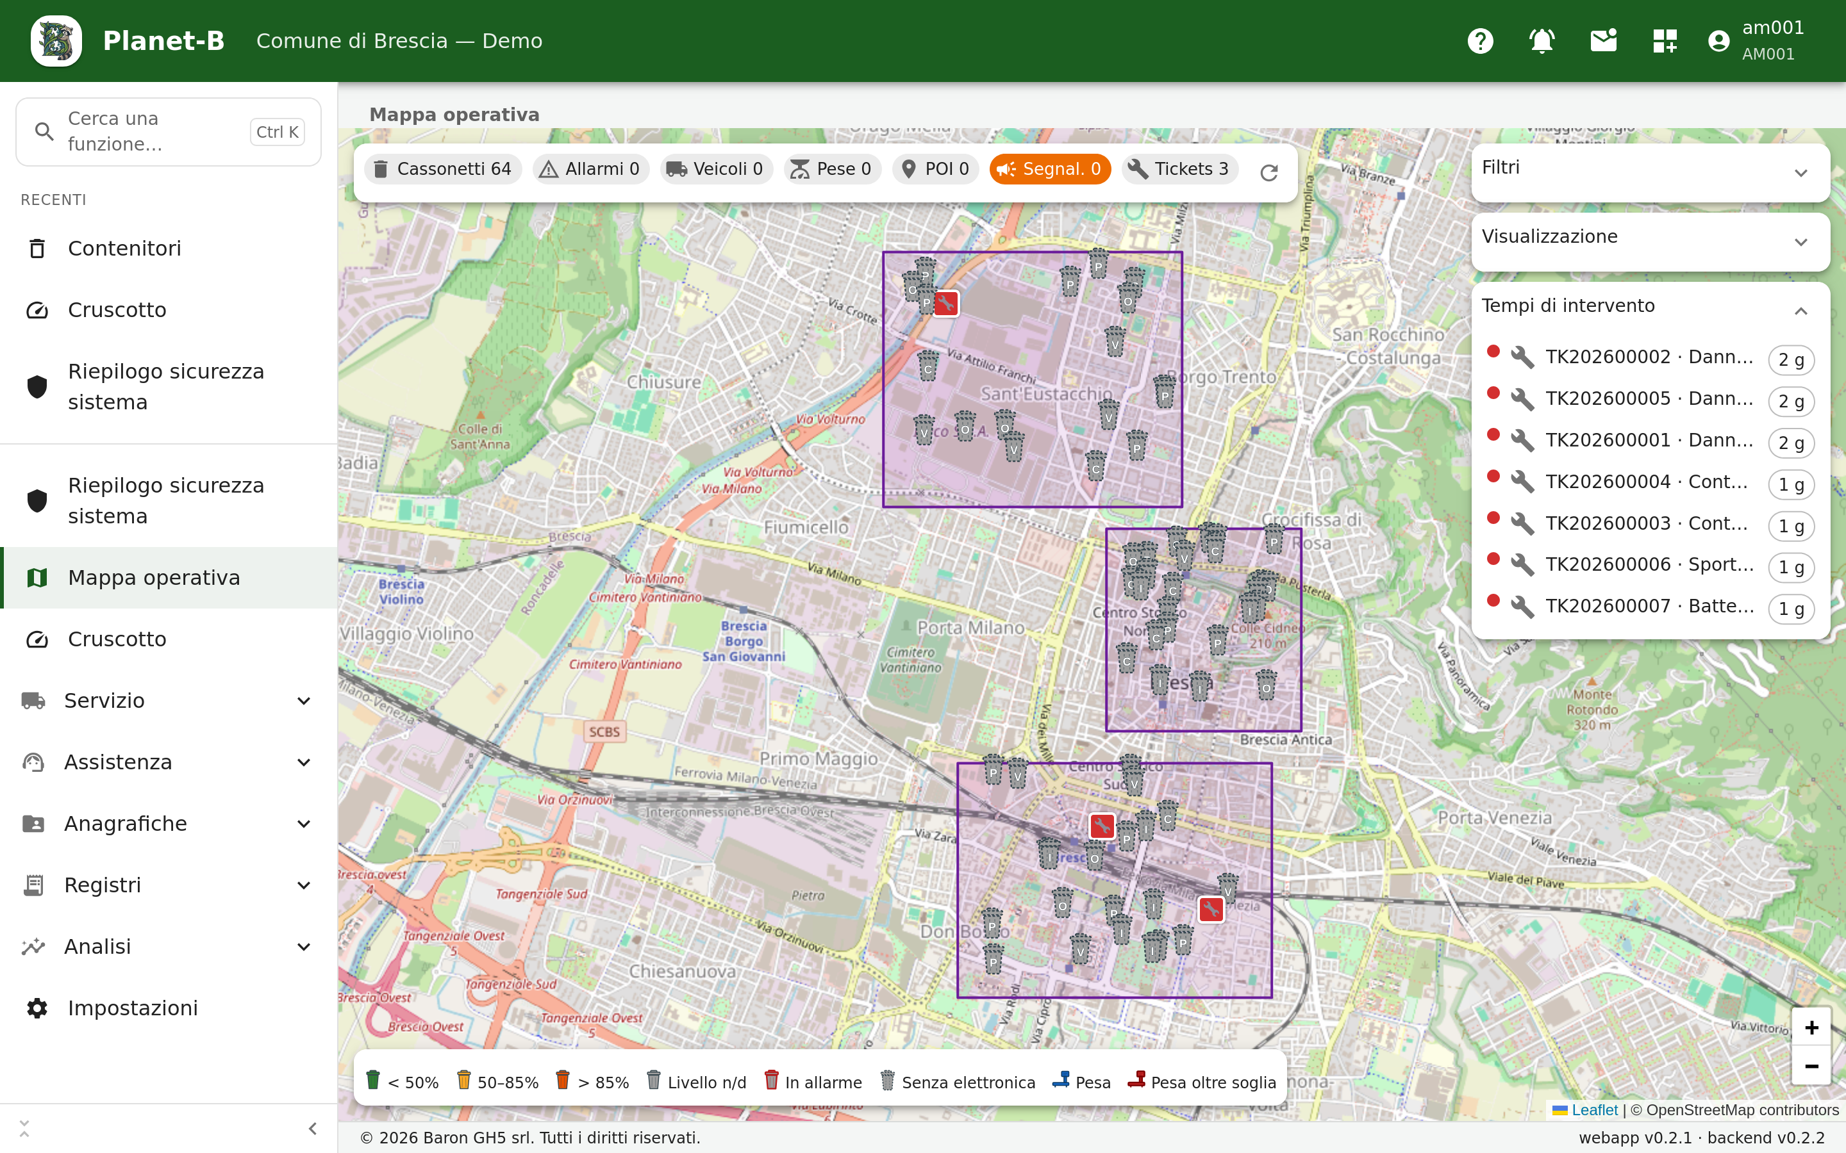Screen dimensions: 1846x1153
Task: Zoom in the map with plus button
Action: click(x=1811, y=1027)
